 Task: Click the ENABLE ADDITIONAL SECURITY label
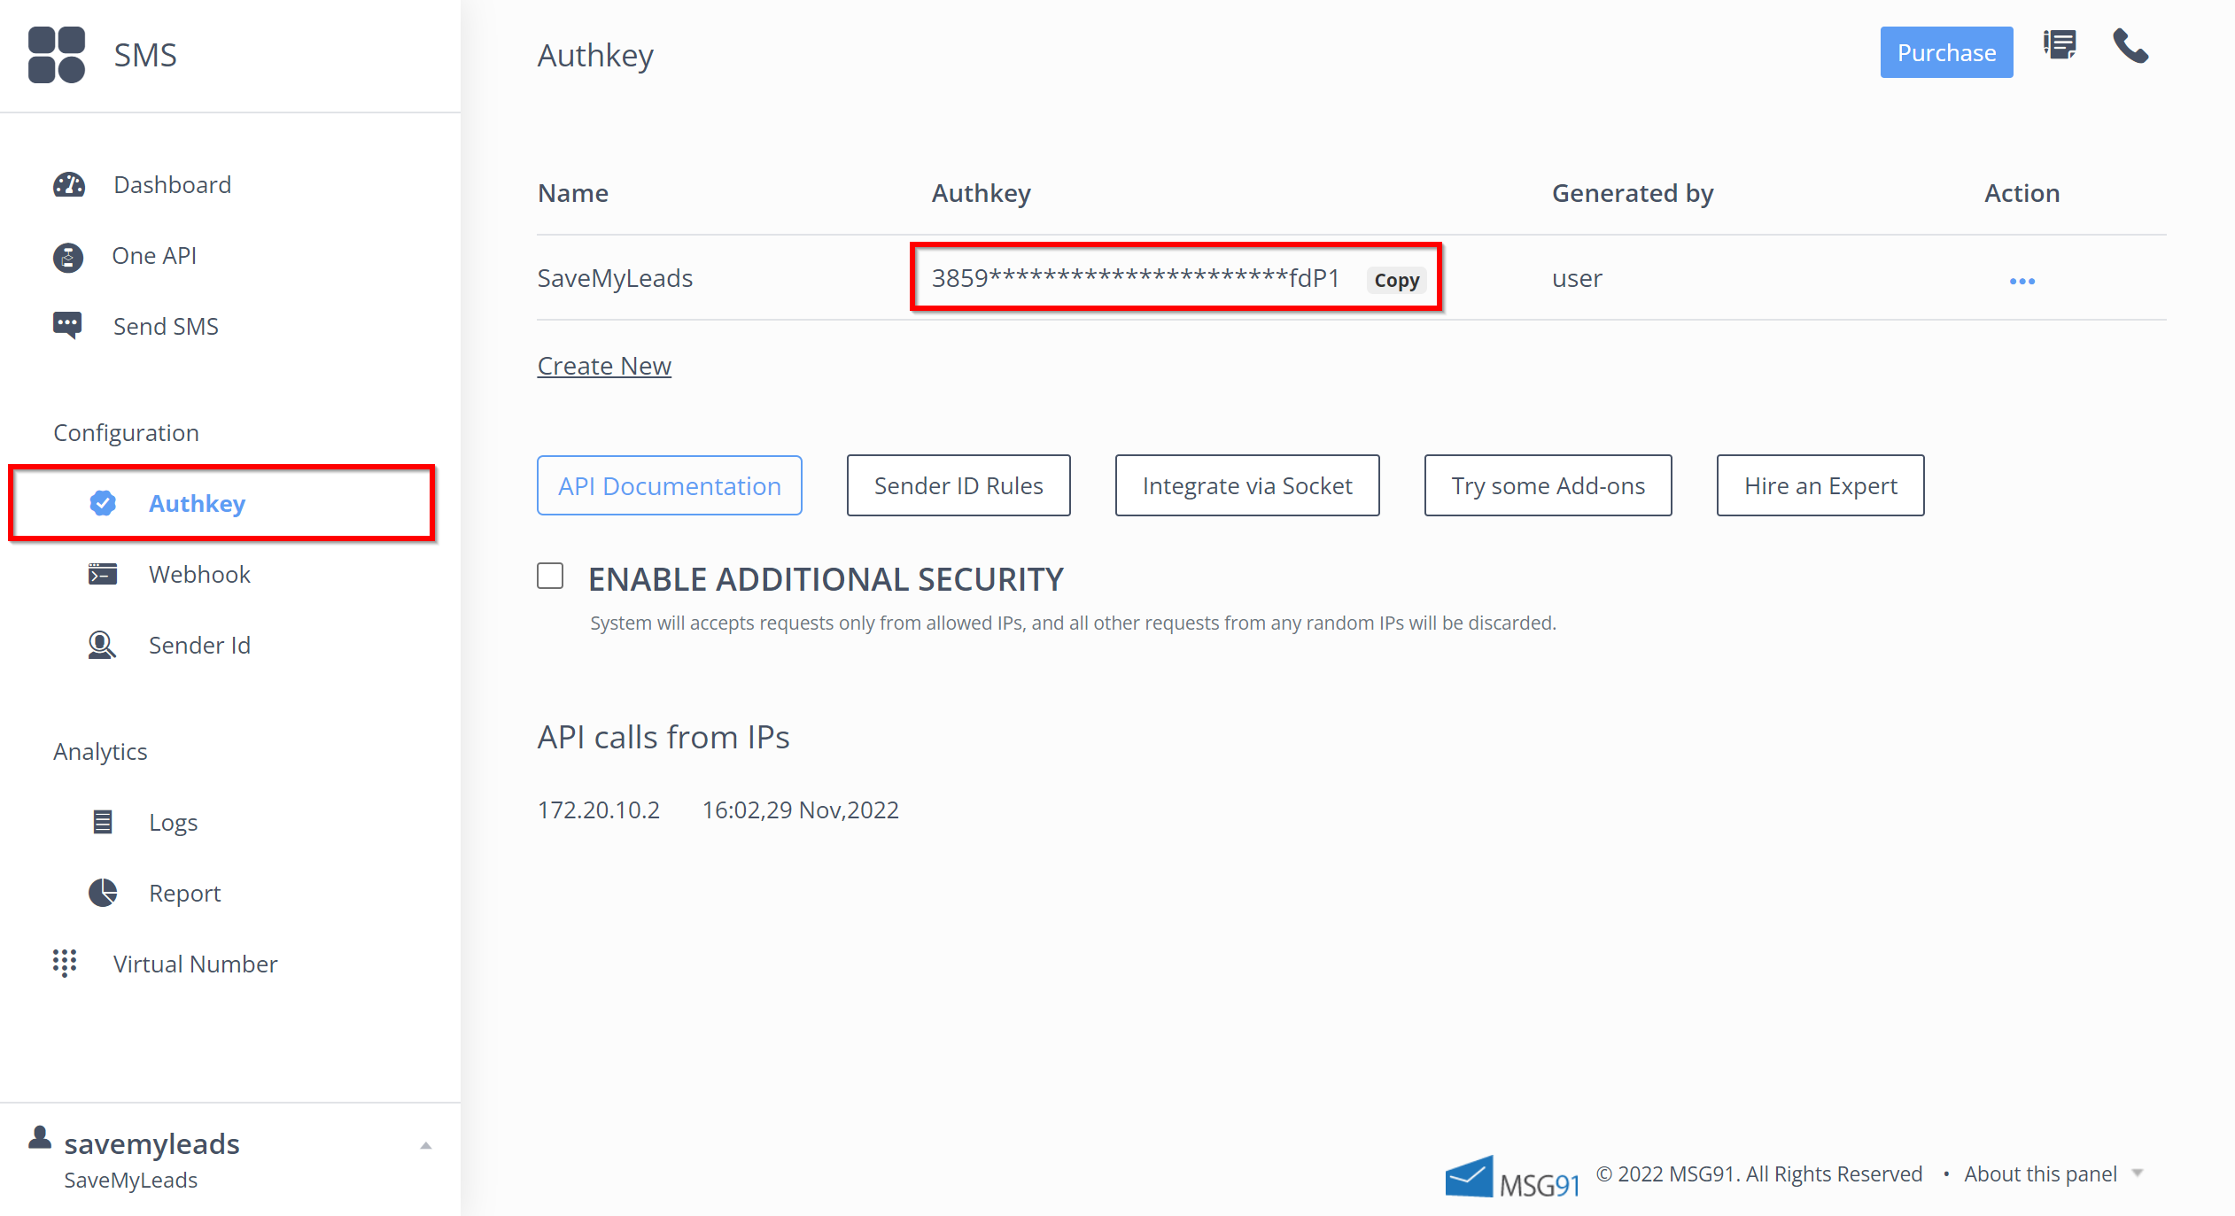tap(826, 579)
